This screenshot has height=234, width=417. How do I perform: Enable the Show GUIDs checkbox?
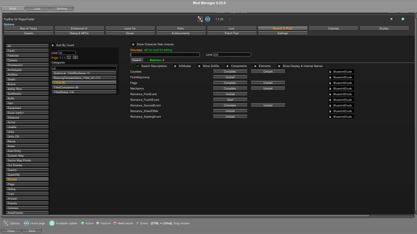point(199,66)
